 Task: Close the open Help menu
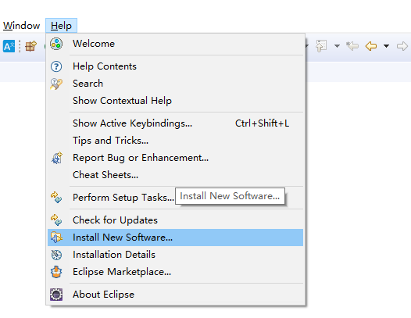[x=61, y=26]
